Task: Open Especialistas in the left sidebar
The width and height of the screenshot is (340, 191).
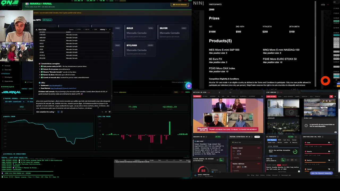Action: click(x=9, y=81)
